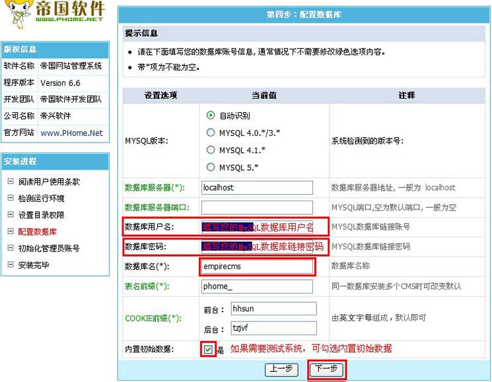
Task: Select 阅读用户使用条款 in the install progress
Action: 50,181
